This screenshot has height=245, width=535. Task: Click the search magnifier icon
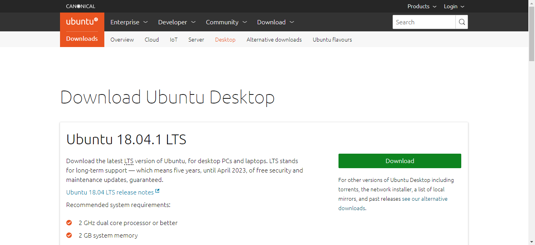(x=462, y=22)
